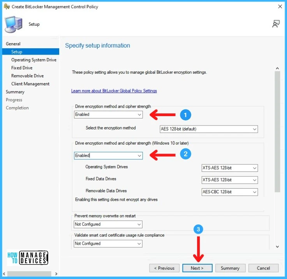Open Operating System Drives XTS-AES dropdown
The width and height of the screenshot is (287, 279).
click(x=230, y=168)
